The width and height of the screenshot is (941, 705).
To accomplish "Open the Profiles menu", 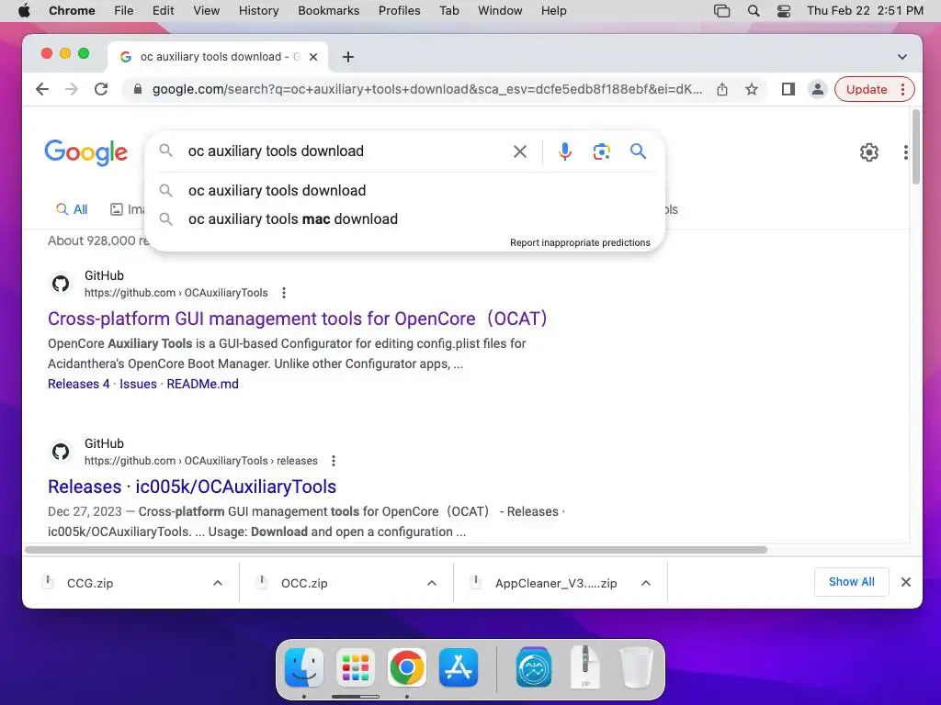I will pos(399,11).
